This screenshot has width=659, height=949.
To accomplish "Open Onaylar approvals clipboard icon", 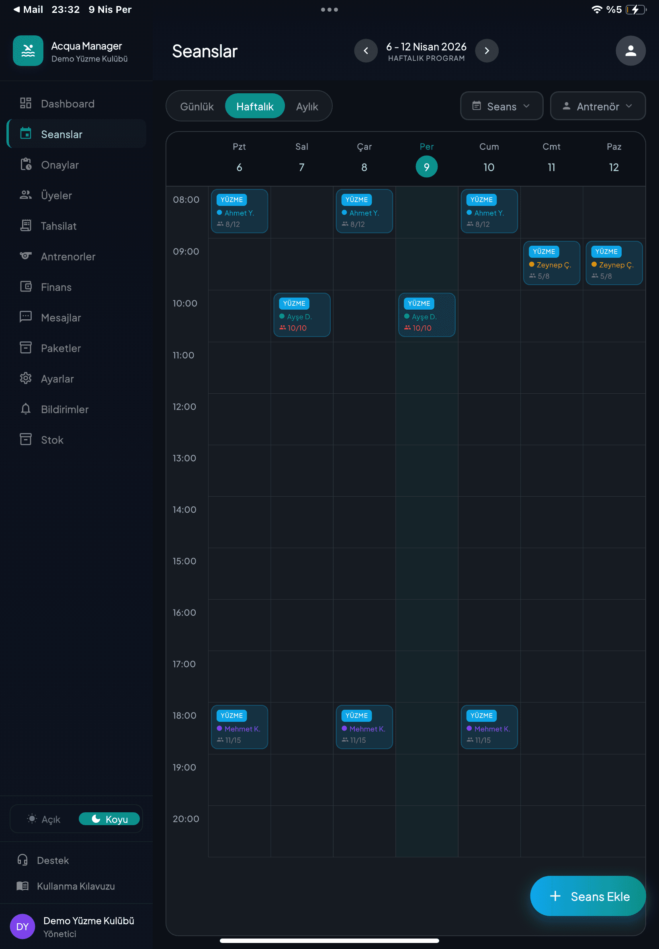I will [26, 164].
